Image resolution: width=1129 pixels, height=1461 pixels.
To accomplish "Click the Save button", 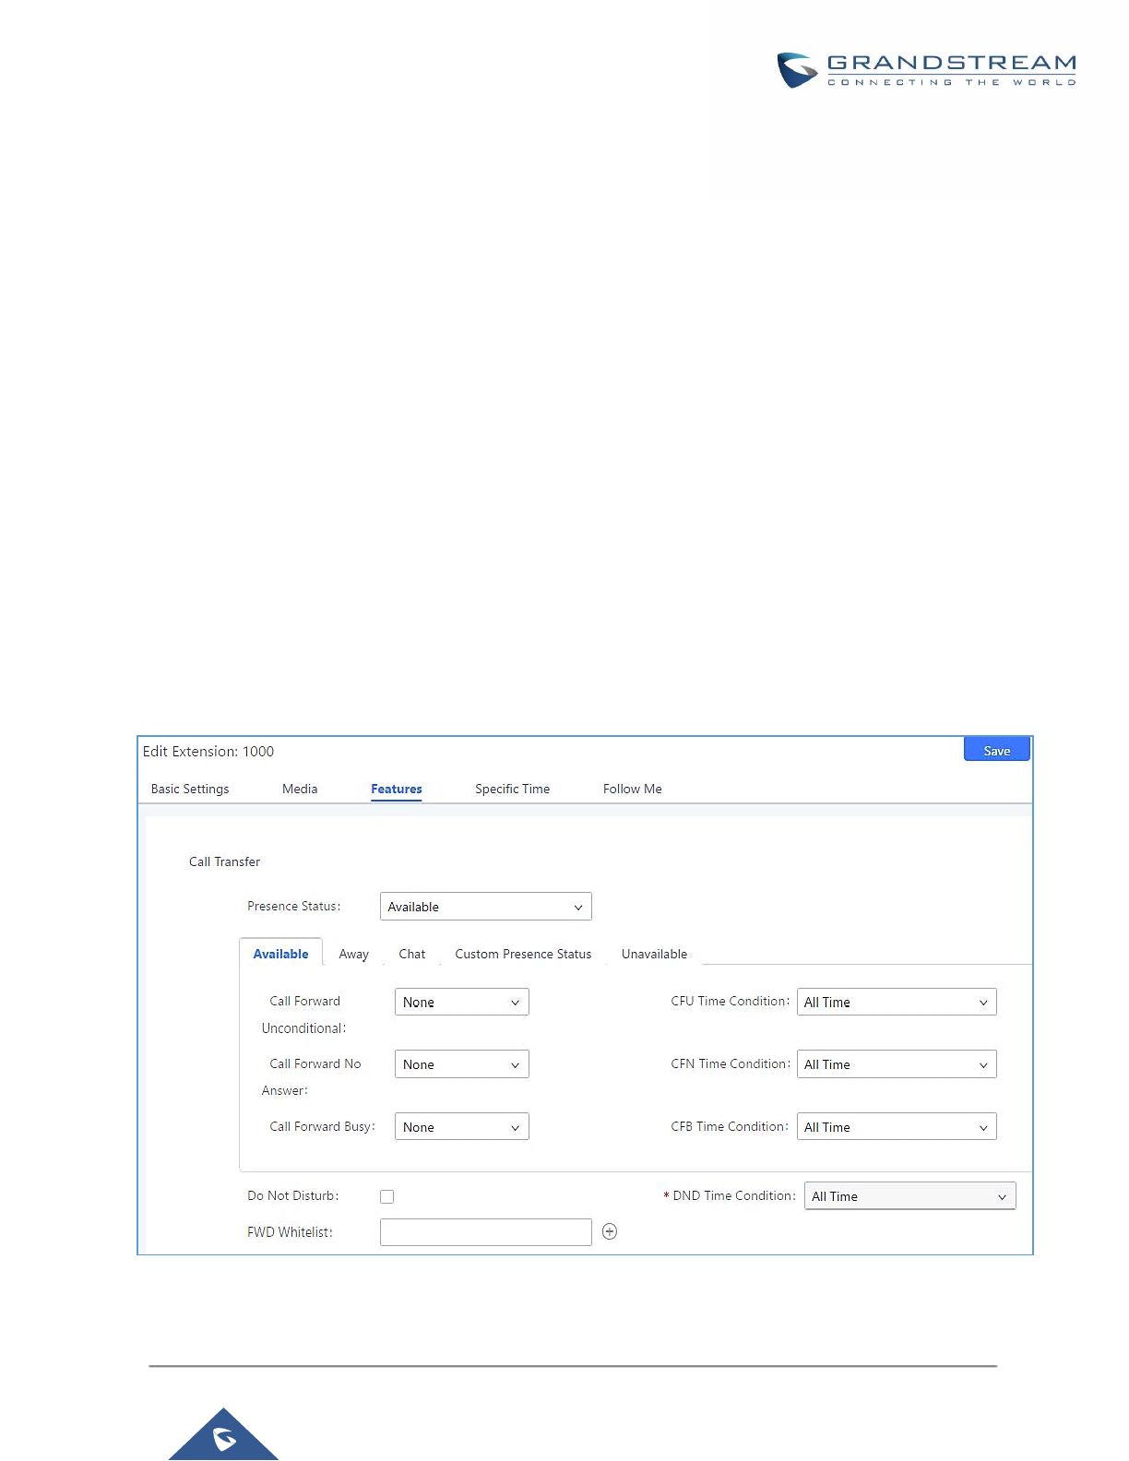I will click(x=997, y=750).
